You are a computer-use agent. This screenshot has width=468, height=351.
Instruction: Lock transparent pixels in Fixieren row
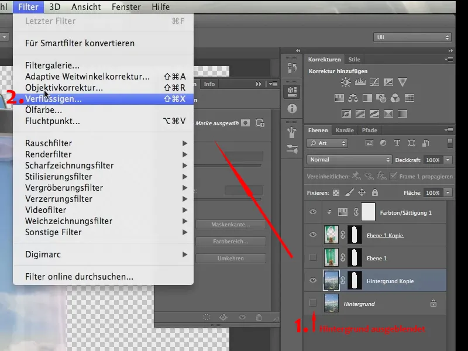(x=336, y=193)
